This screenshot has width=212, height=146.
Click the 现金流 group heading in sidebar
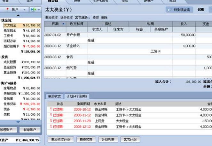pyautogui.click(x=6, y=20)
